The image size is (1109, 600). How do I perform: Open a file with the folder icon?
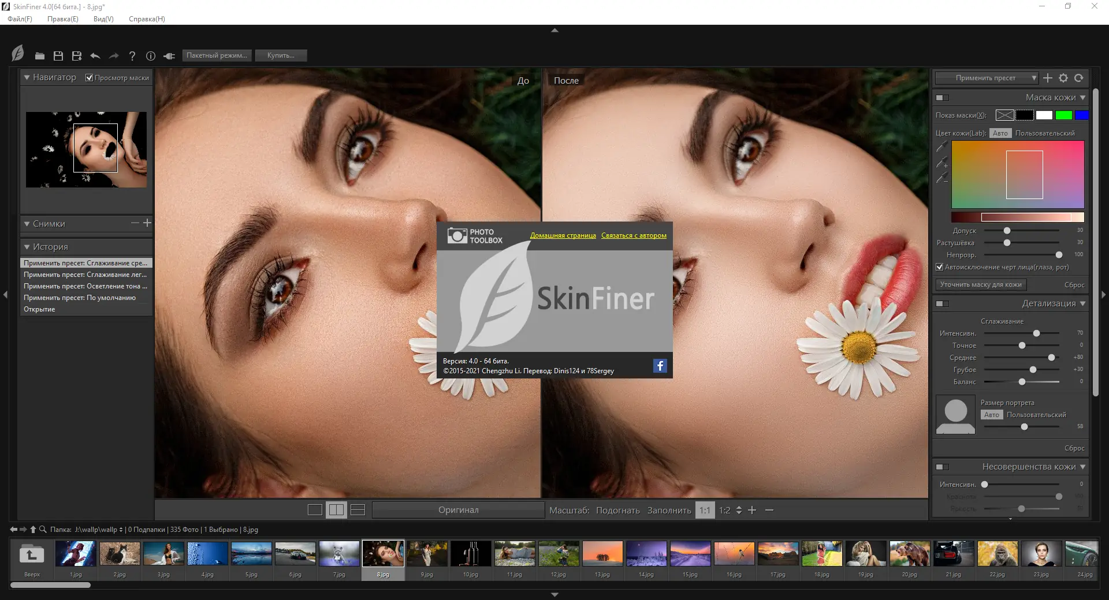coord(39,56)
